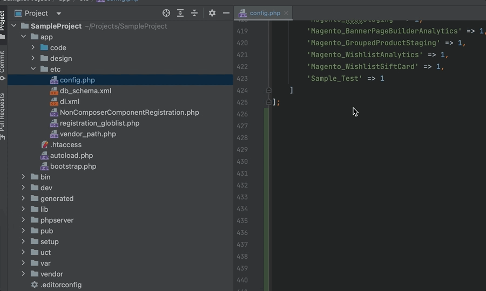Click the PHP file icon beside config.php in tree
This screenshot has width=486, height=291.
54,80
